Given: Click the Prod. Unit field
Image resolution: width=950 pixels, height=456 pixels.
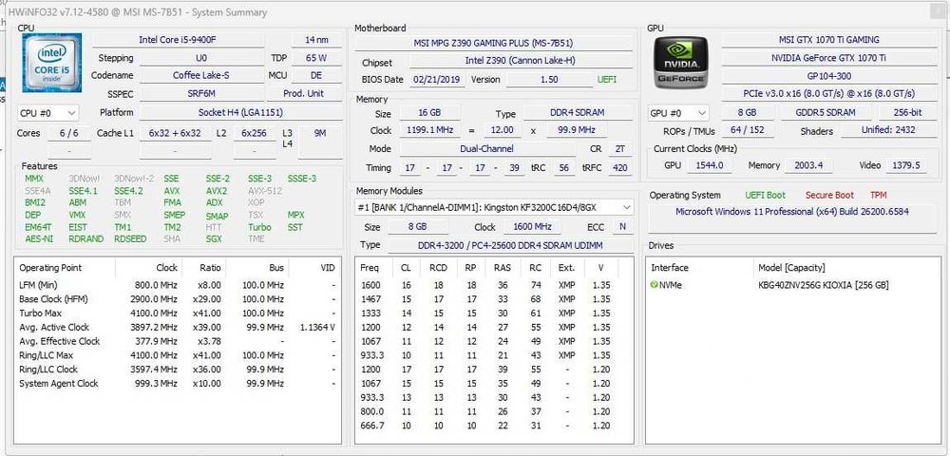Looking at the screenshot, I should [x=304, y=94].
